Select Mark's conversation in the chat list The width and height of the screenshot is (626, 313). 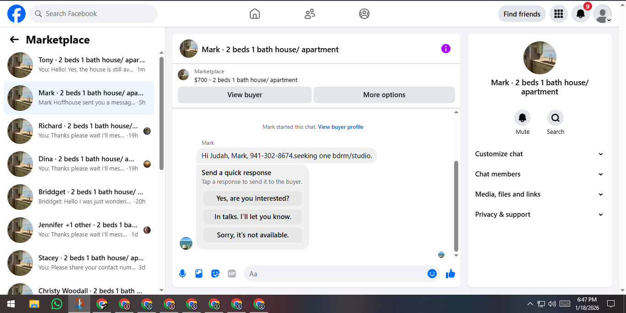79,98
